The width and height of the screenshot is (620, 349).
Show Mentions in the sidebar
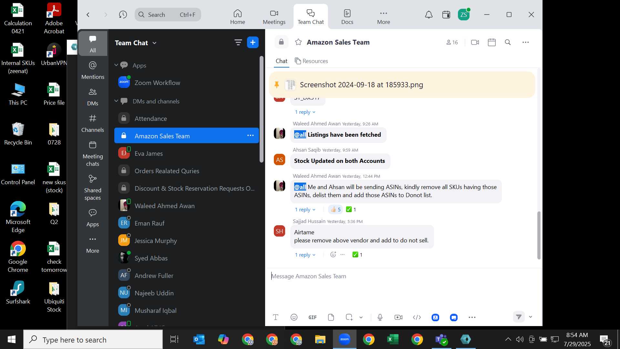[x=93, y=70]
